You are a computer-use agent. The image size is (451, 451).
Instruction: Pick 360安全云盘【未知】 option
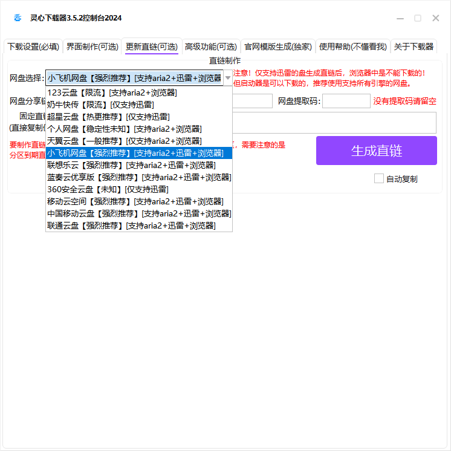(139, 189)
